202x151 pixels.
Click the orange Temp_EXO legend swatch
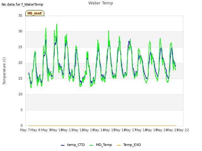click(x=119, y=145)
